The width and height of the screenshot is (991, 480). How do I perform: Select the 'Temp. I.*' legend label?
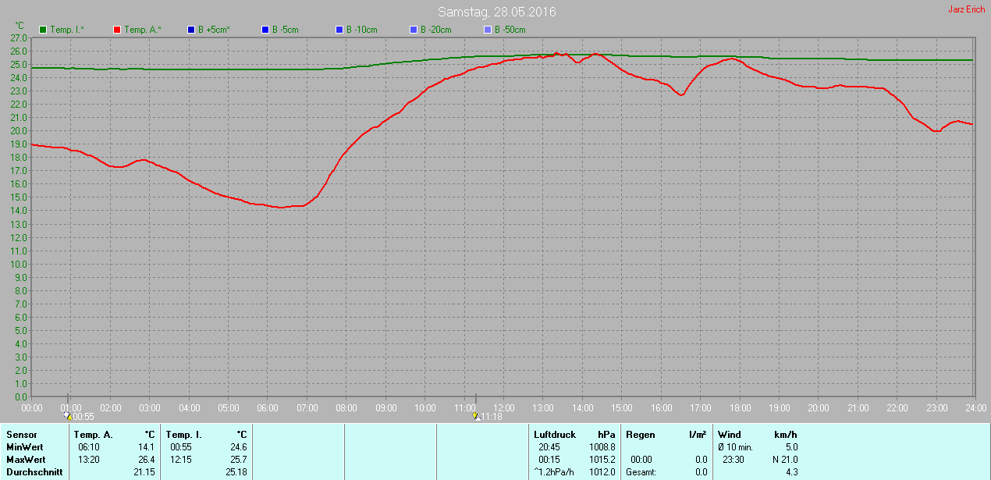(67, 30)
